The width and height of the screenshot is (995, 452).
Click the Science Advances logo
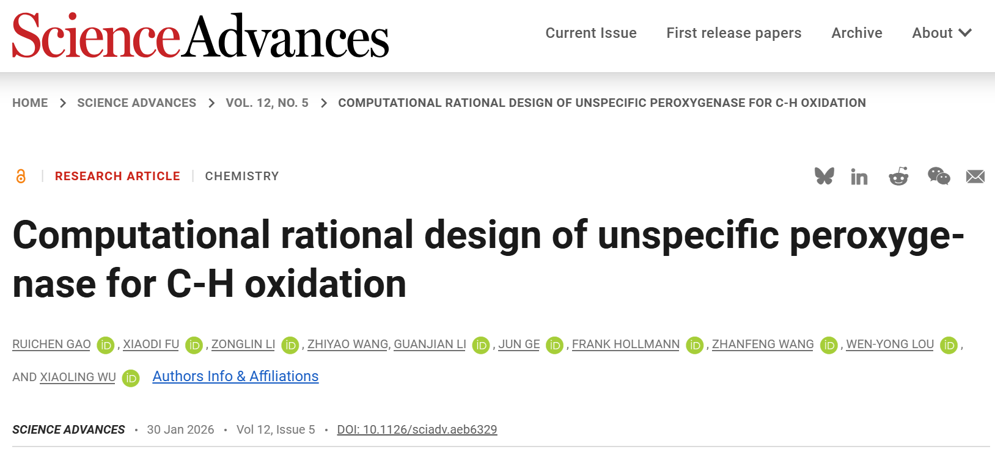[x=200, y=36]
